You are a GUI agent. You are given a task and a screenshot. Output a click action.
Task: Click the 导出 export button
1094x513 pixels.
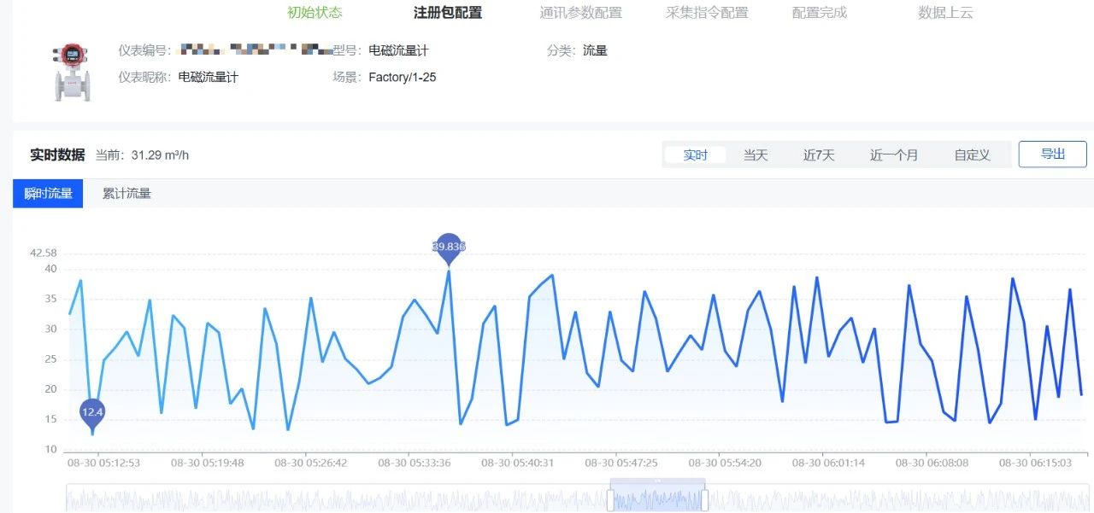click(x=1052, y=154)
